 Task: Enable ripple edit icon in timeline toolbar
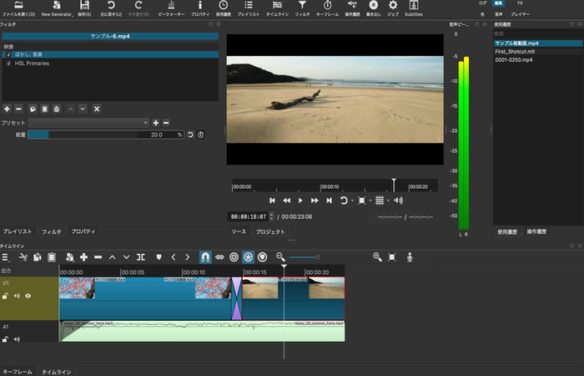234,257
